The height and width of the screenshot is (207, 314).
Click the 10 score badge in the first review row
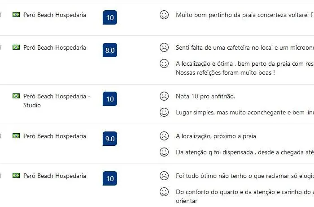coord(110,17)
